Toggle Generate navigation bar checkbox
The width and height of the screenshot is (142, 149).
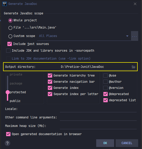pyautogui.click(x=50, y=82)
